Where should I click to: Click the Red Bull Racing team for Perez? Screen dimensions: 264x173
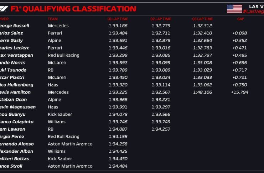click(63, 136)
